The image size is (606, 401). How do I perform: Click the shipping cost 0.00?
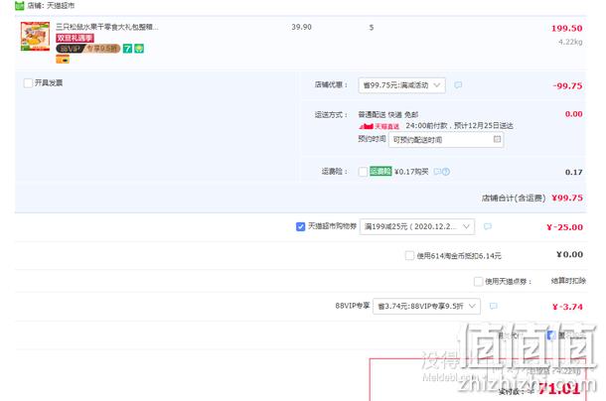pyautogui.click(x=573, y=114)
